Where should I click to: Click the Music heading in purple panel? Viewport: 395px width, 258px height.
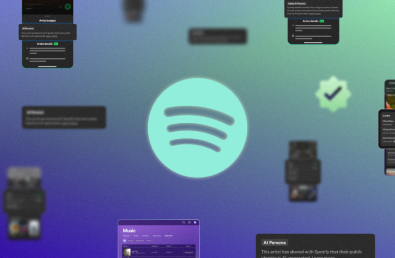[129, 231]
